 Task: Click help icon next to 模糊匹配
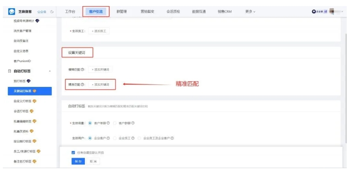pos(82,69)
